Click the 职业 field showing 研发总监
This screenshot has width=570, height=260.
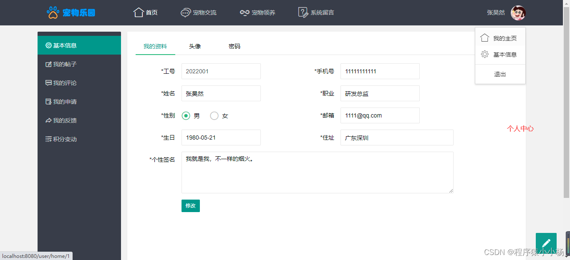pyautogui.click(x=380, y=93)
